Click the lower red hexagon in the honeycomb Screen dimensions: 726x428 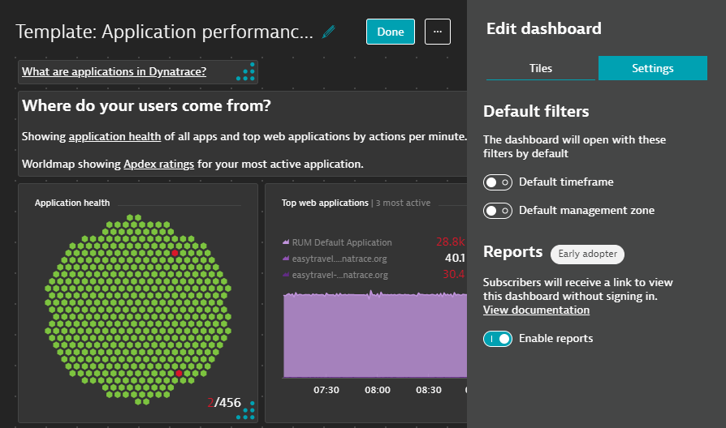179,373
